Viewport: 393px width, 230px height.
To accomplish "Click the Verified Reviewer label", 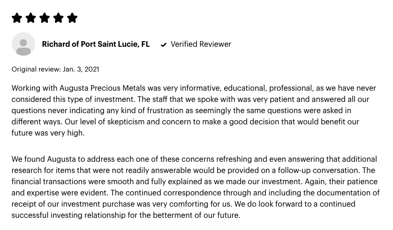I will 201,44.
